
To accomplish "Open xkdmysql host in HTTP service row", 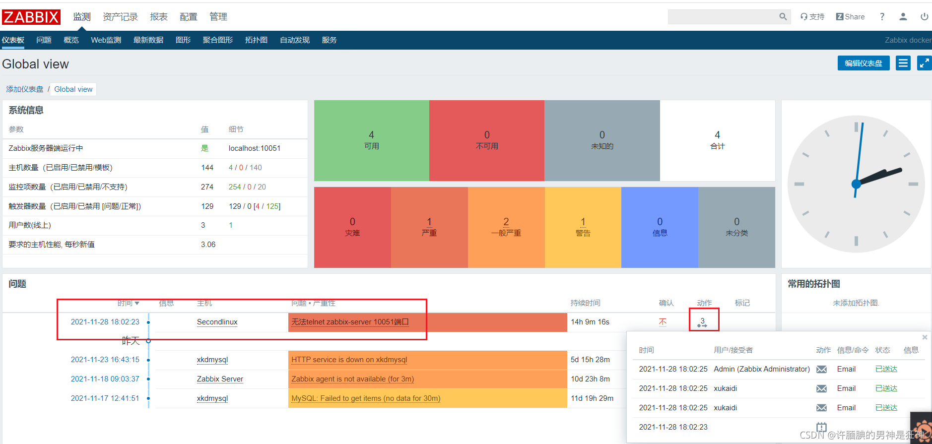I will pyautogui.click(x=212, y=360).
